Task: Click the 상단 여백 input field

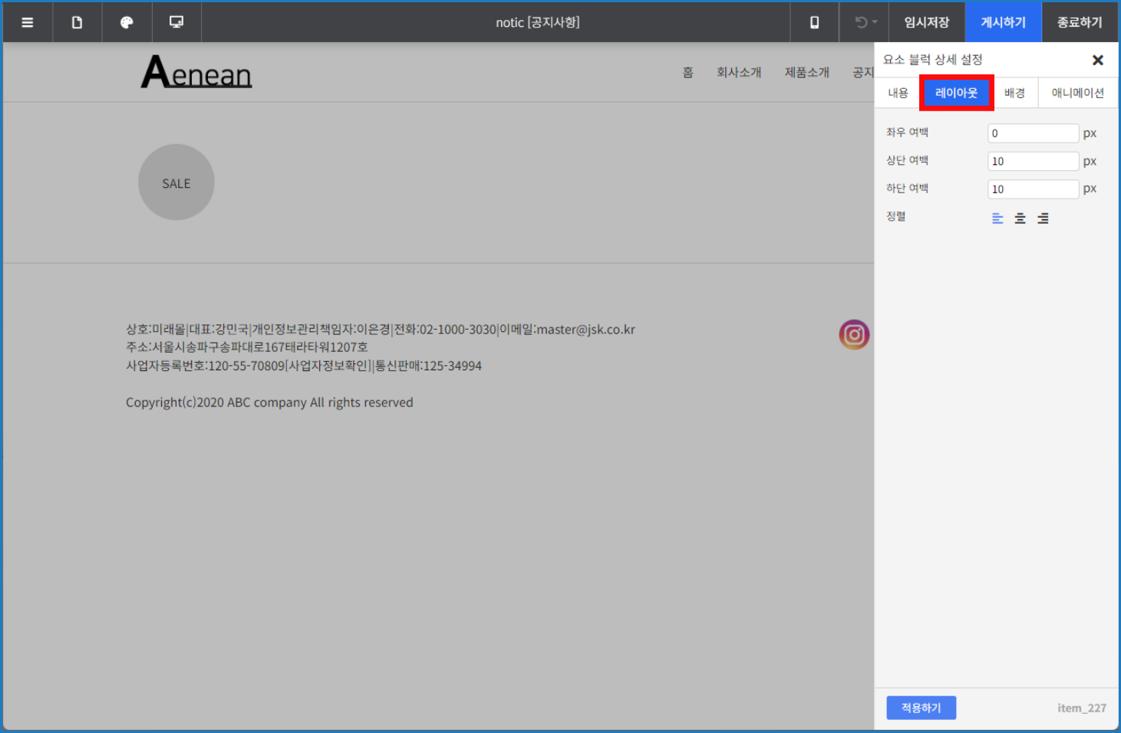Action: click(x=1033, y=161)
